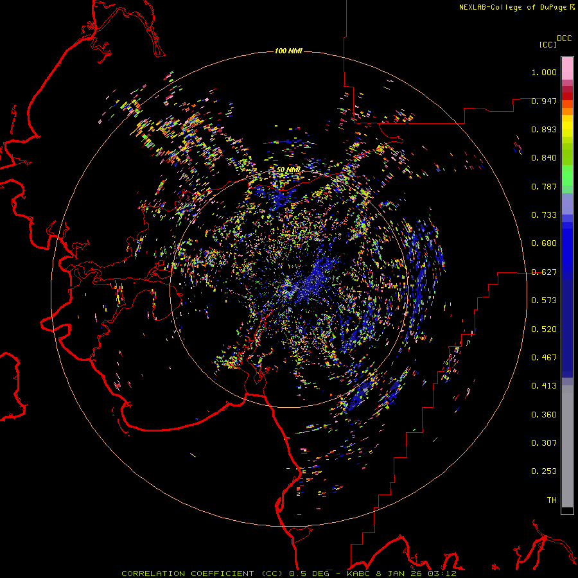
Task: Click the DCC product label
Action: (565, 39)
